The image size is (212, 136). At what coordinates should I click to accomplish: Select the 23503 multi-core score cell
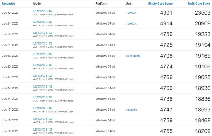pyautogui.click(x=203, y=13)
